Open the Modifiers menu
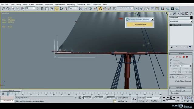 point(40,4)
